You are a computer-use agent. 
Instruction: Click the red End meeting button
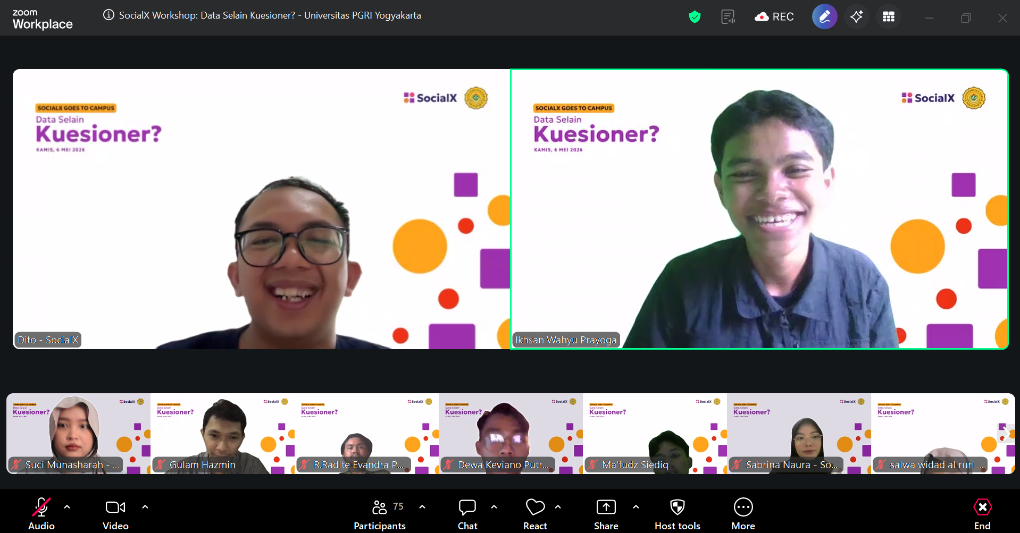coord(982,513)
